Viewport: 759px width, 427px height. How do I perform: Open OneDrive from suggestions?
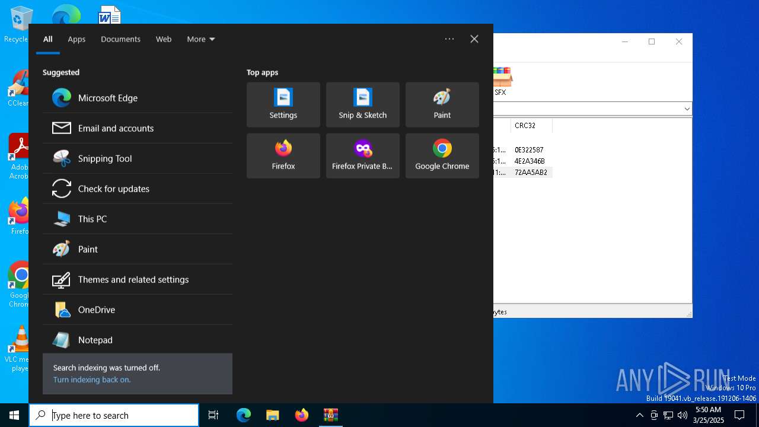coord(138,310)
